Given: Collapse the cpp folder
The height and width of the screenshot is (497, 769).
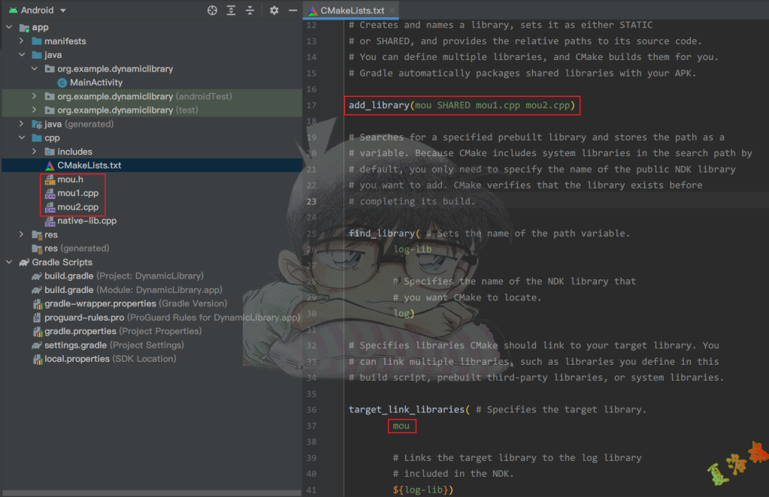Looking at the screenshot, I should tap(22, 138).
